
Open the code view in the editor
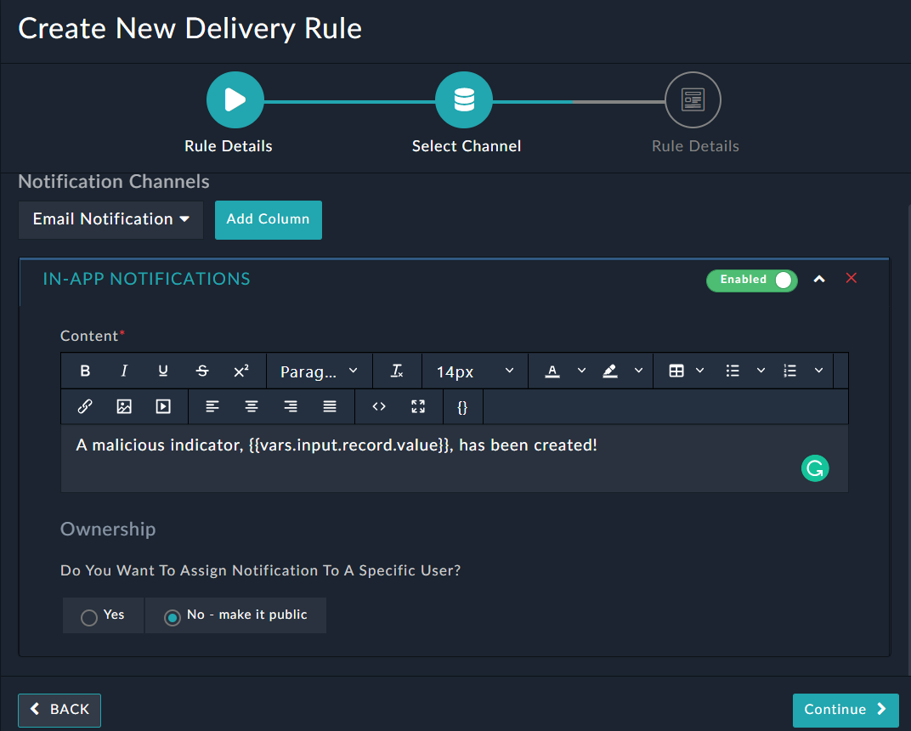coord(379,406)
